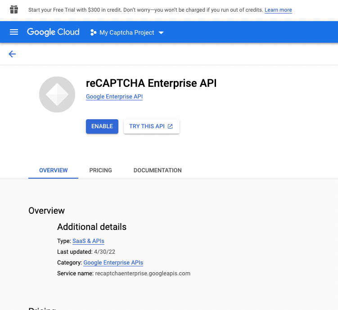Open the hamburger navigation menu

click(14, 32)
